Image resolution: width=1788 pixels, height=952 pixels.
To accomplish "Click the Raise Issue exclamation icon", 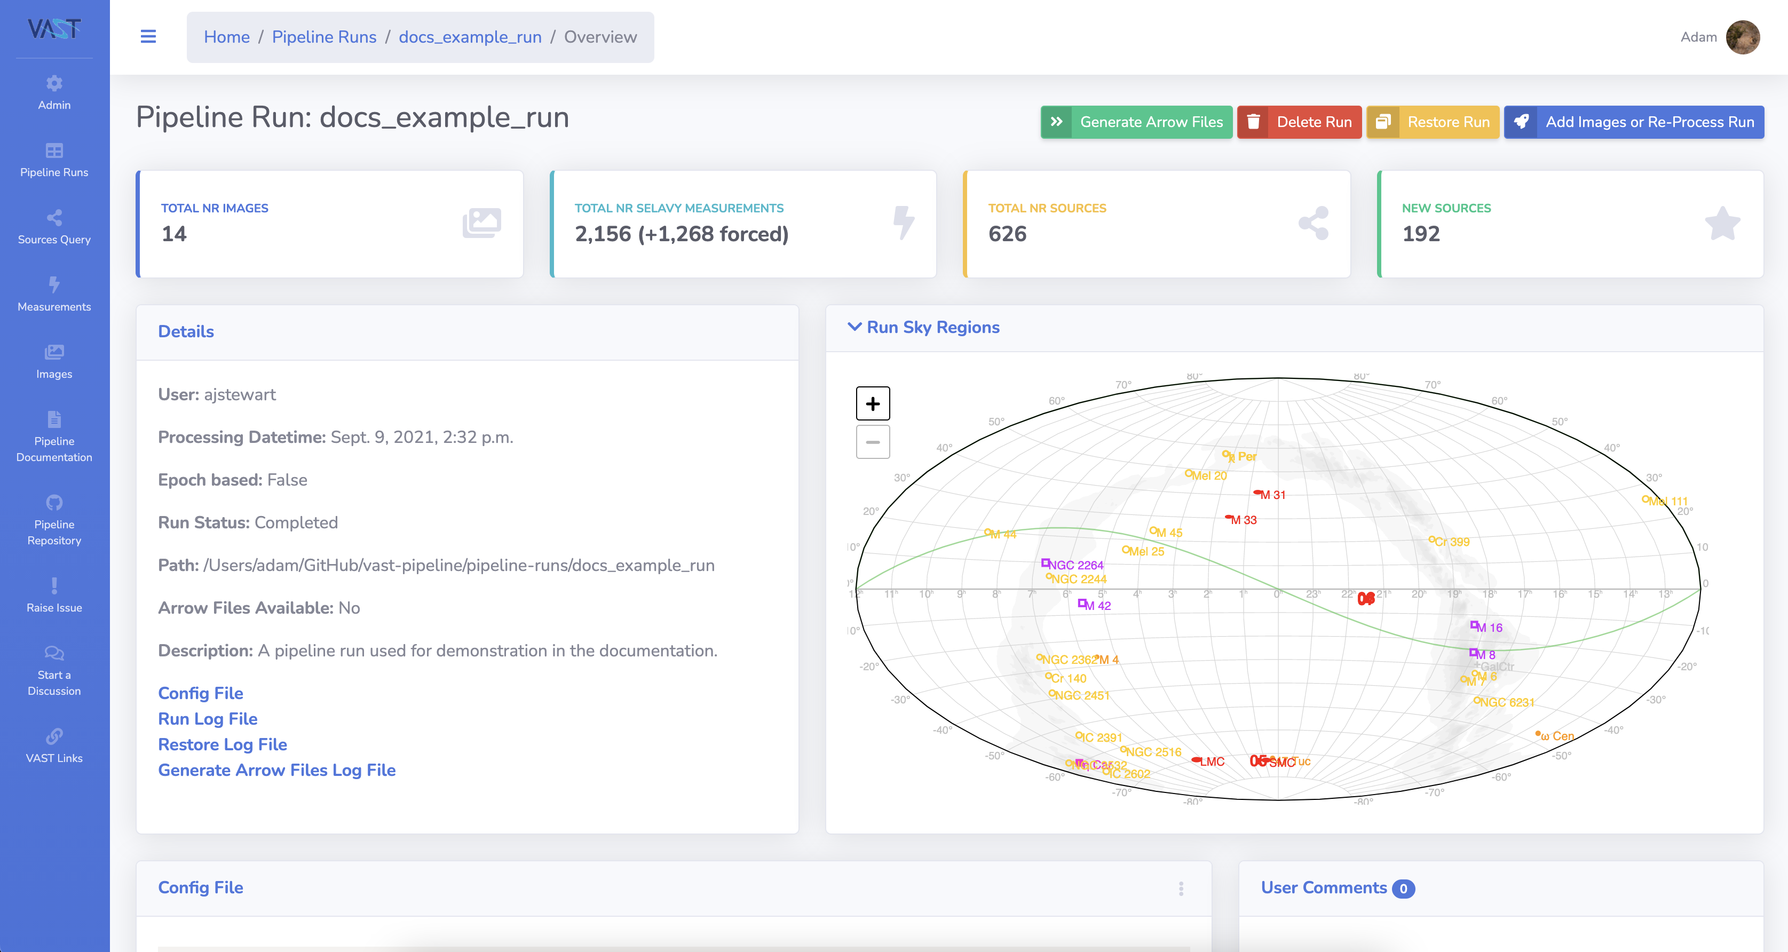I will [54, 585].
